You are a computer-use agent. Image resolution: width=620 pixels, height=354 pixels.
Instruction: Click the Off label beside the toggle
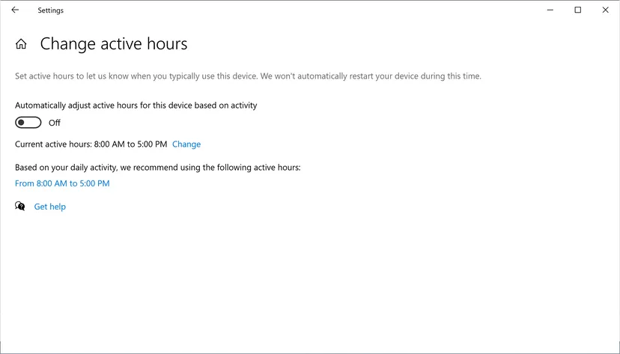pyautogui.click(x=55, y=123)
